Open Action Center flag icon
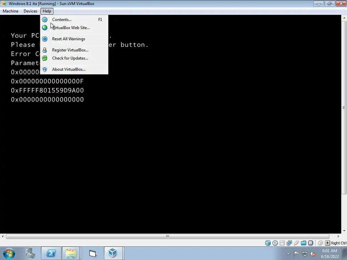Image resolution: width=347 pixels, height=260 pixels. coord(296,254)
